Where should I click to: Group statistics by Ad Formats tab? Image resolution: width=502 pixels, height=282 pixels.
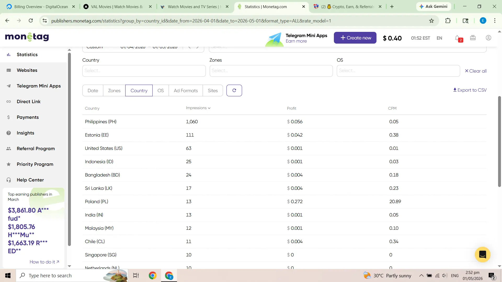[186, 90]
